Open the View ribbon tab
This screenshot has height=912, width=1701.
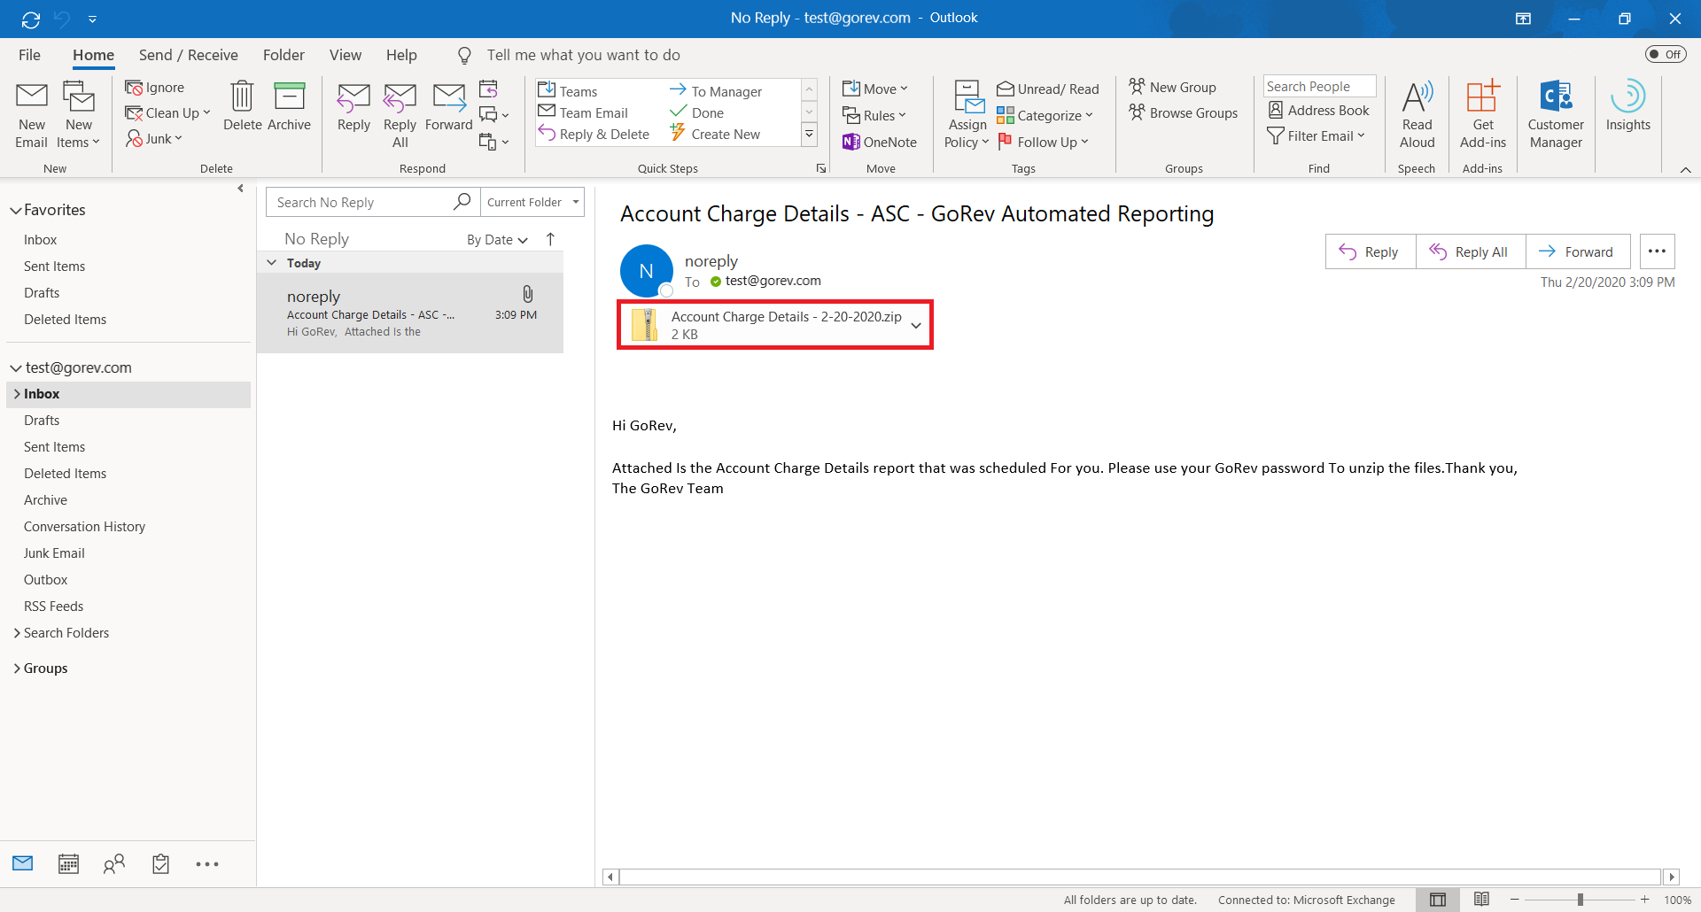tap(346, 55)
